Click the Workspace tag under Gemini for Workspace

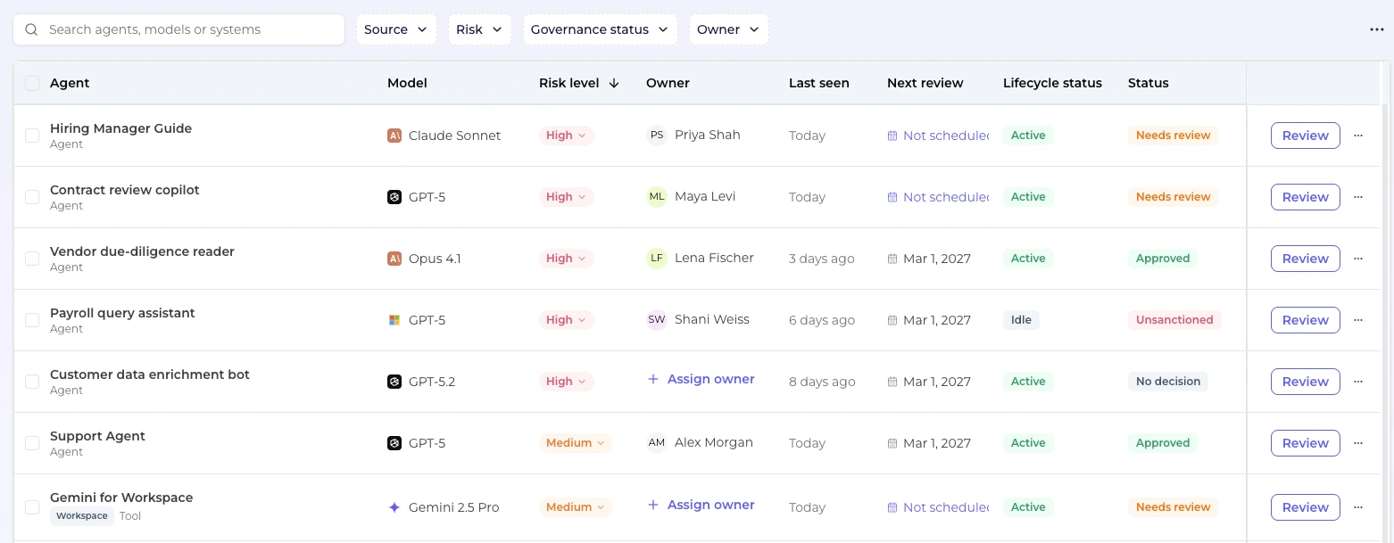[82, 516]
